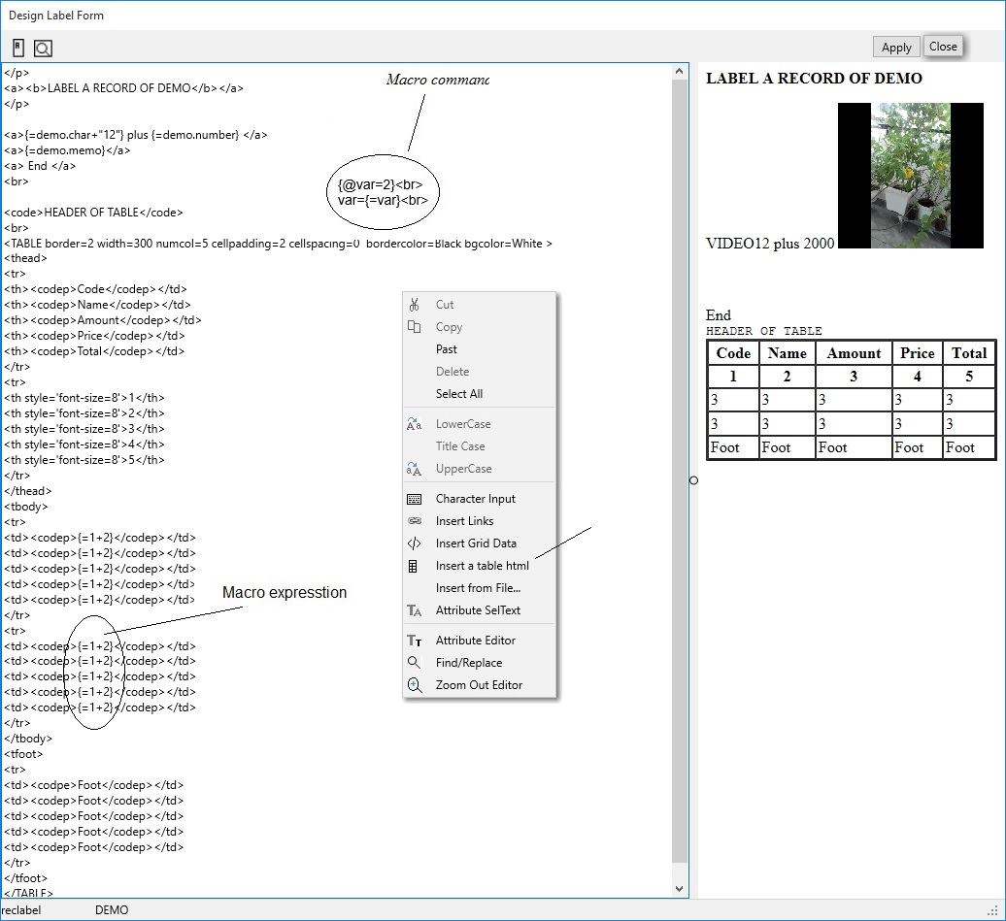Click the zoom icon beside Zoom Out Editor

coord(415,685)
